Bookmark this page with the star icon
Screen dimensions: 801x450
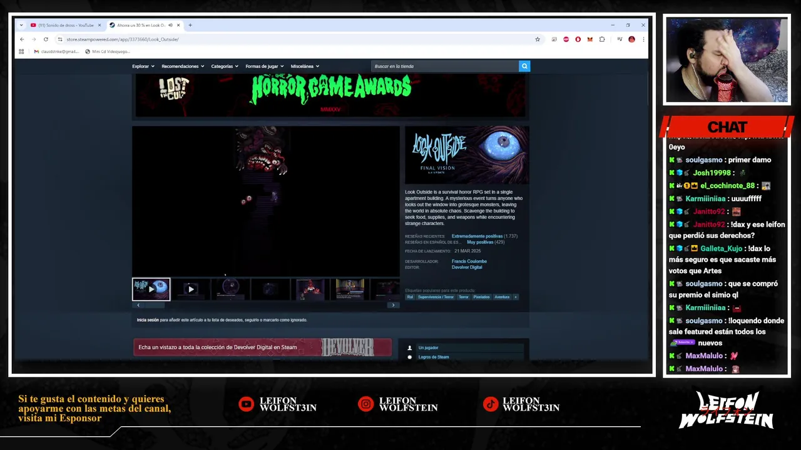point(538,39)
